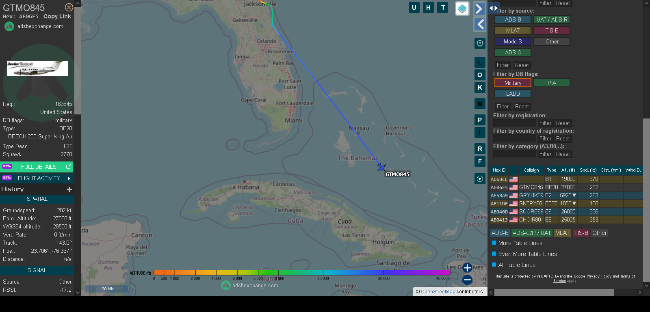Sort table by Type column
The height and width of the screenshot is (312, 650).
[x=551, y=170]
